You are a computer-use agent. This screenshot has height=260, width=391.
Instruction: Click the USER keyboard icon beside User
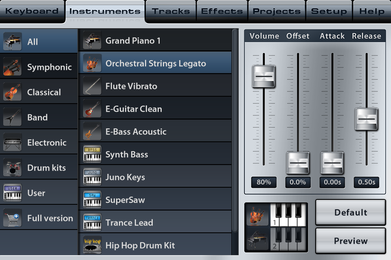point(12,193)
